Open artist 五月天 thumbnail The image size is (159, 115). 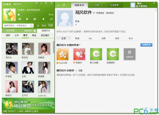[28, 87]
